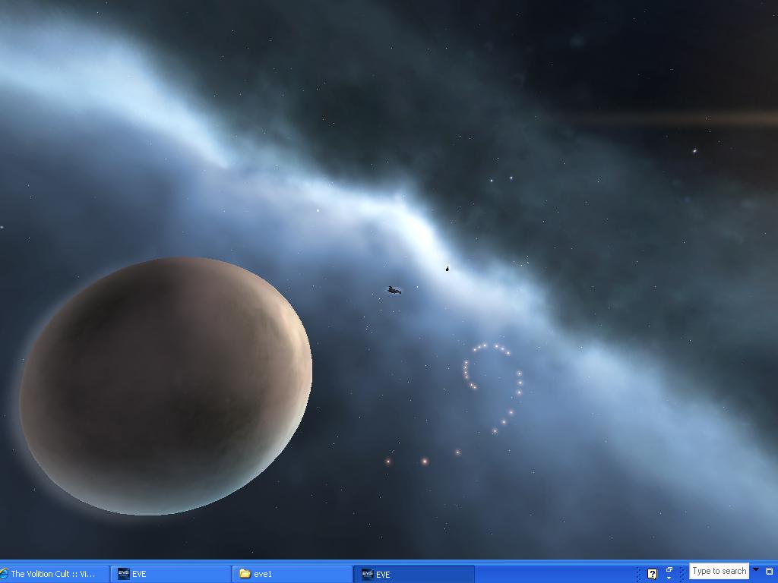The image size is (778, 583).
Task: Click the question mark help icon
Action: [x=652, y=574]
